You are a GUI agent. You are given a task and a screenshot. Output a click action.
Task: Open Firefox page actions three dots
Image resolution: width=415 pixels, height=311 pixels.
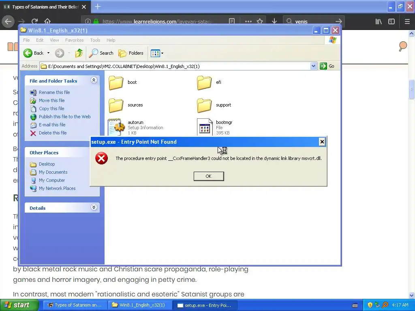click(x=248, y=21)
